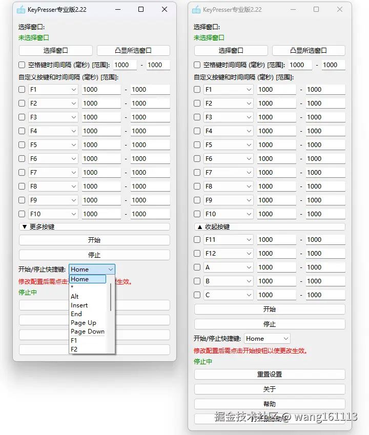Click 关于 button in right window
Screen dimensions: 369x435
tap(270, 389)
